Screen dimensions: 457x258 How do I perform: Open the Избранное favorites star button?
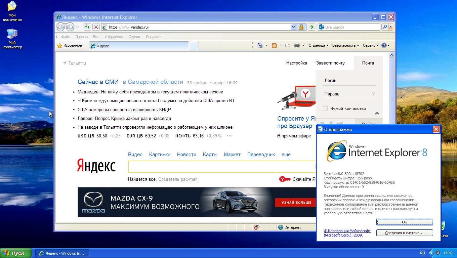[x=70, y=45]
